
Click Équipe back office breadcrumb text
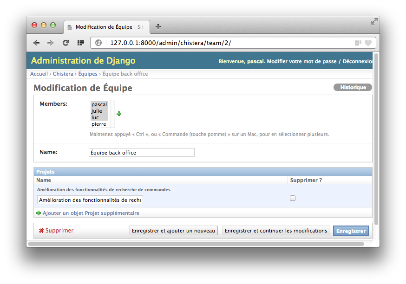pyautogui.click(x=125, y=74)
